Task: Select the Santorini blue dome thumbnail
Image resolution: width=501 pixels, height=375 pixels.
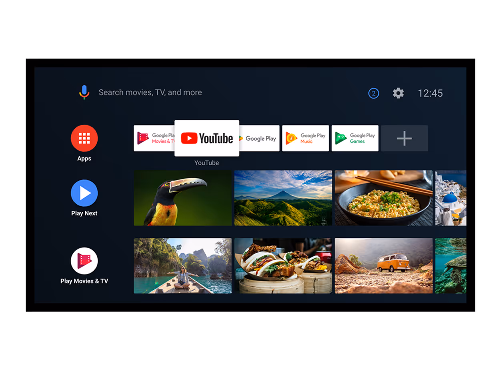Action: tap(451, 198)
